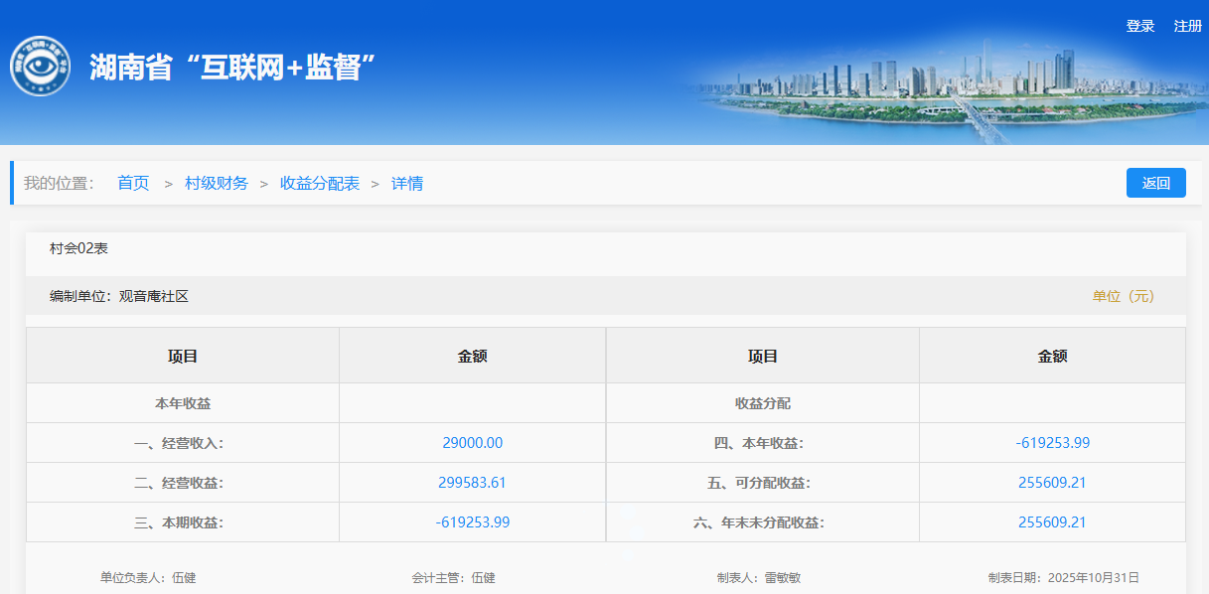This screenshot has height=594, width=1209.
Task: Click 经营收入 amount 29000.00
Action: [x=472, y=443]
